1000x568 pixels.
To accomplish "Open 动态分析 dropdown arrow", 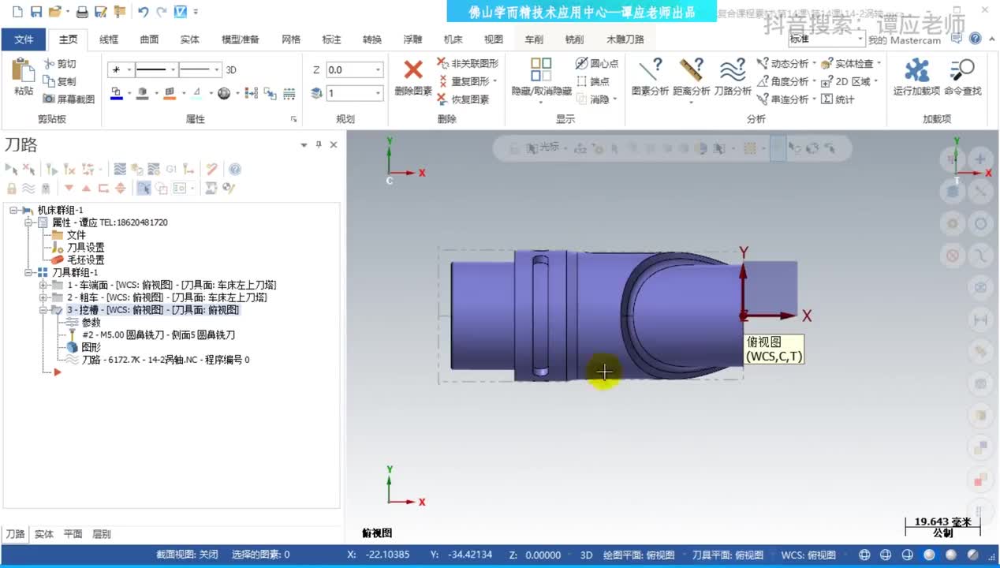I will 814,63.
